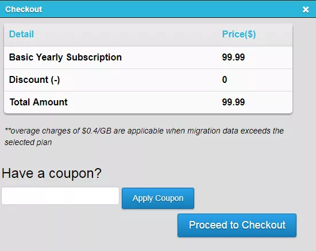Click the subscription price 99.99
316x251 pixels.
pos(233,57)
